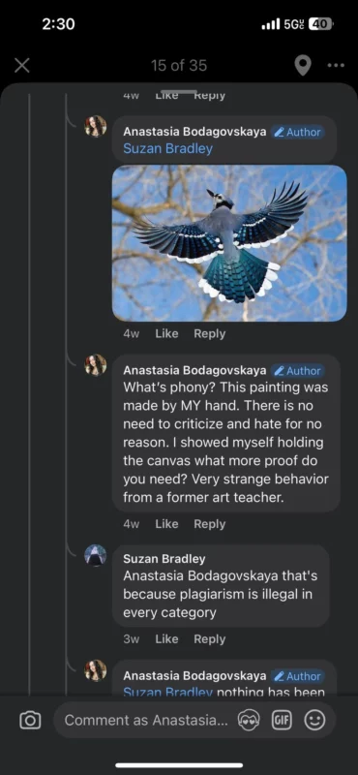Viewport: 358px width, 775px height.
Task: Close the photo viewer with X icon
Action: [21, 65]
